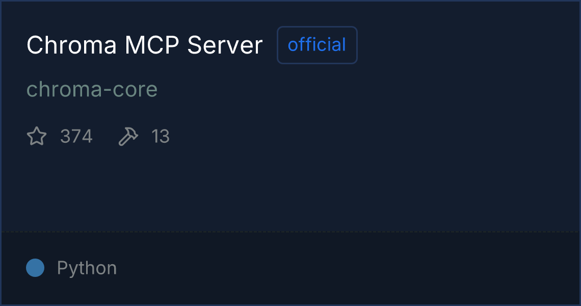581x306 pixels.
Task: Click the hammer tools icon
Action: (128, 136)
